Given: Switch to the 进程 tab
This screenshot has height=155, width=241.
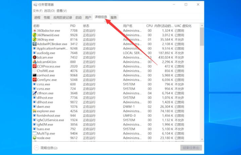Looking at the screenshot, I should tap(37, 17).
